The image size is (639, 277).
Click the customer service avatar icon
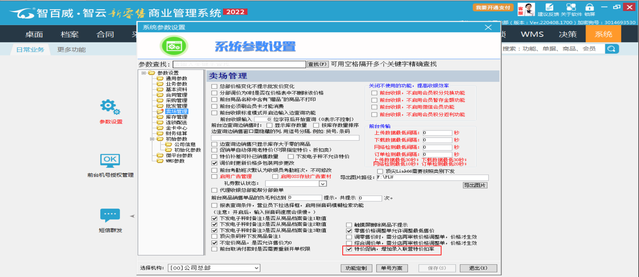point(526,9)
